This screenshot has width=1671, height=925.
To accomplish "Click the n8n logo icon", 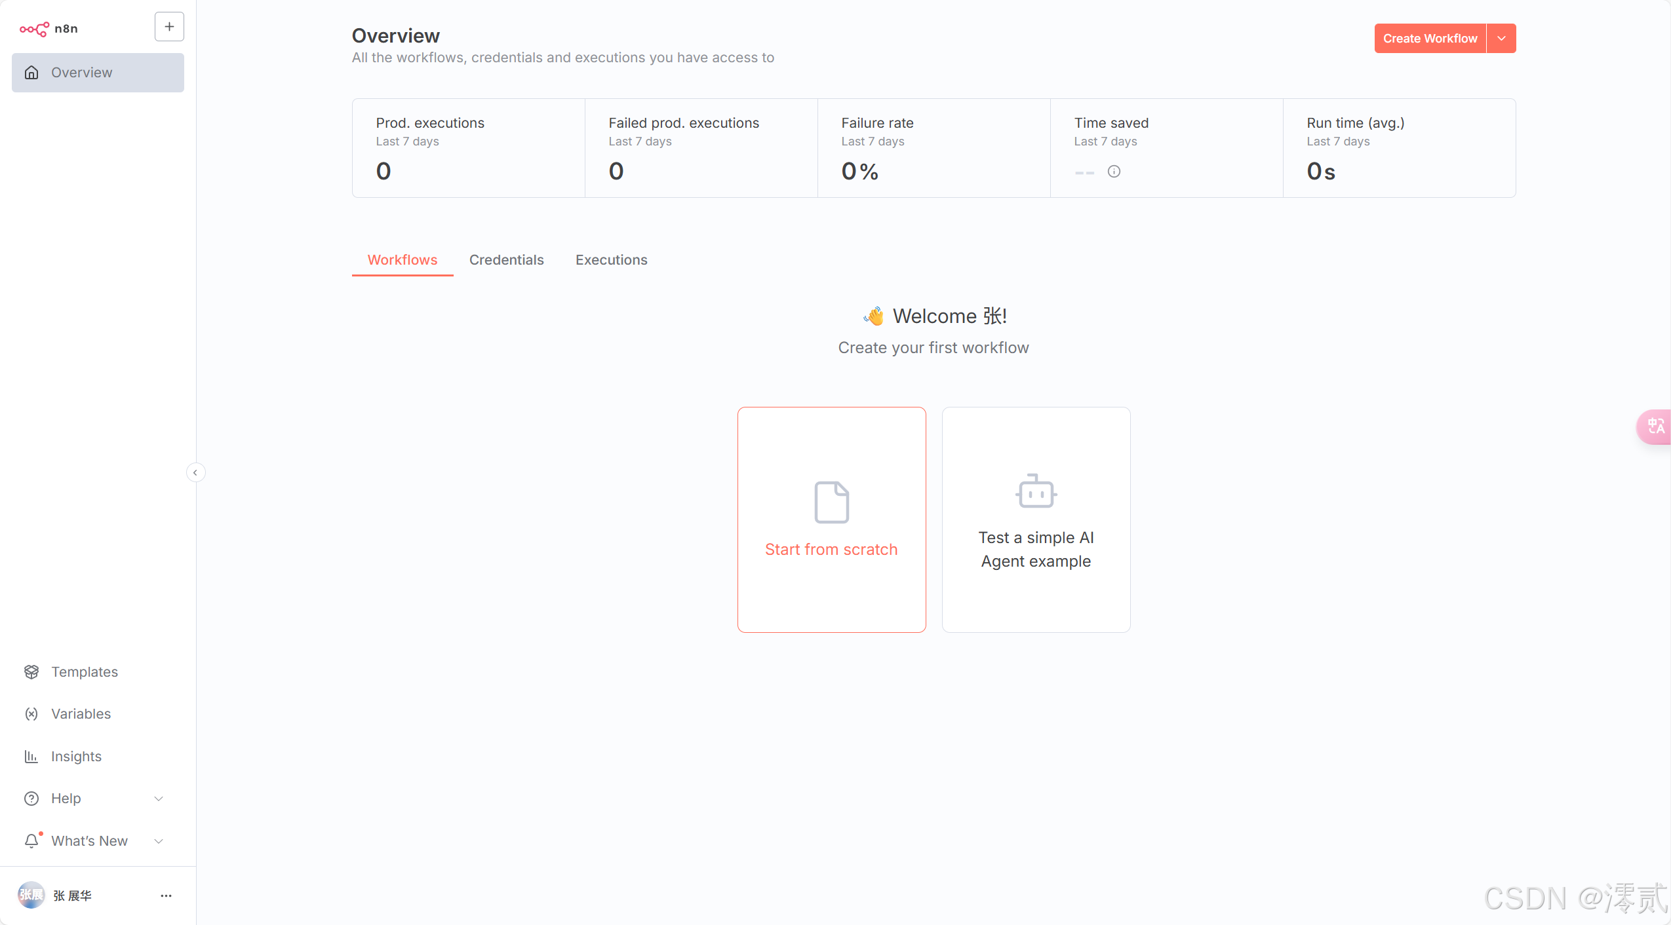I will coord(34,29).
